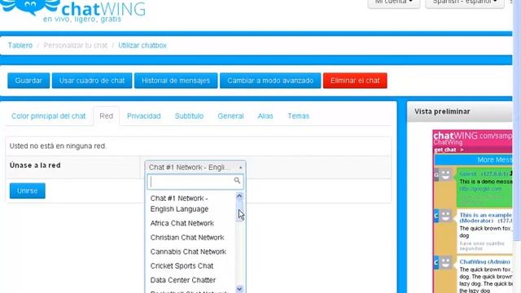
Task: Open the Color principal del chat tab
Action: (49, 116)
